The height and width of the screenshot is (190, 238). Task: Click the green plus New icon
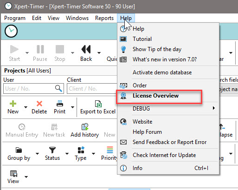coord(13,104)
